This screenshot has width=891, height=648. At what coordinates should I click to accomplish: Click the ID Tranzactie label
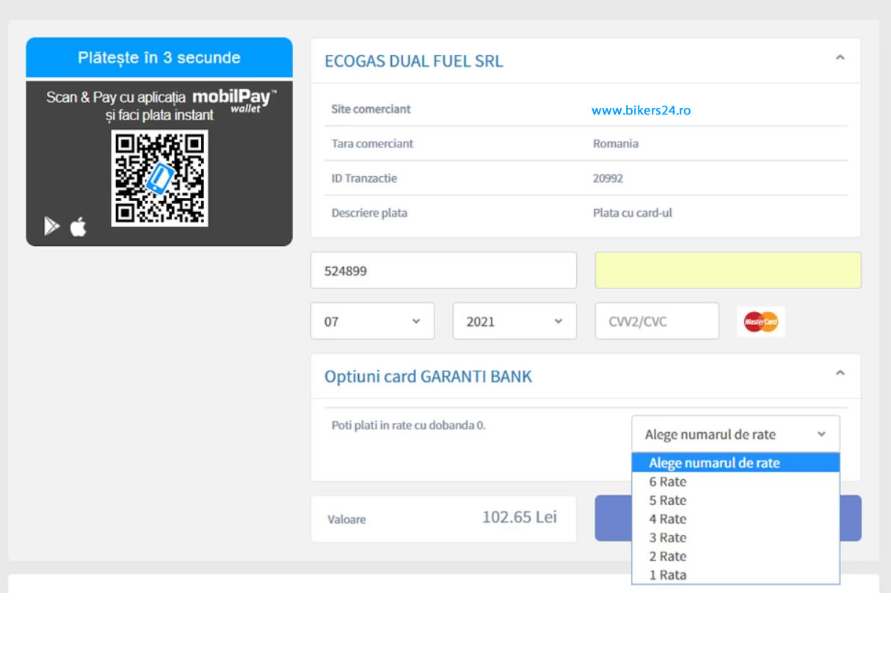[364, 178]
